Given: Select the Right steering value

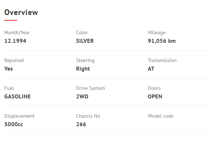Looking at the screenshot, I should point(83,69).
